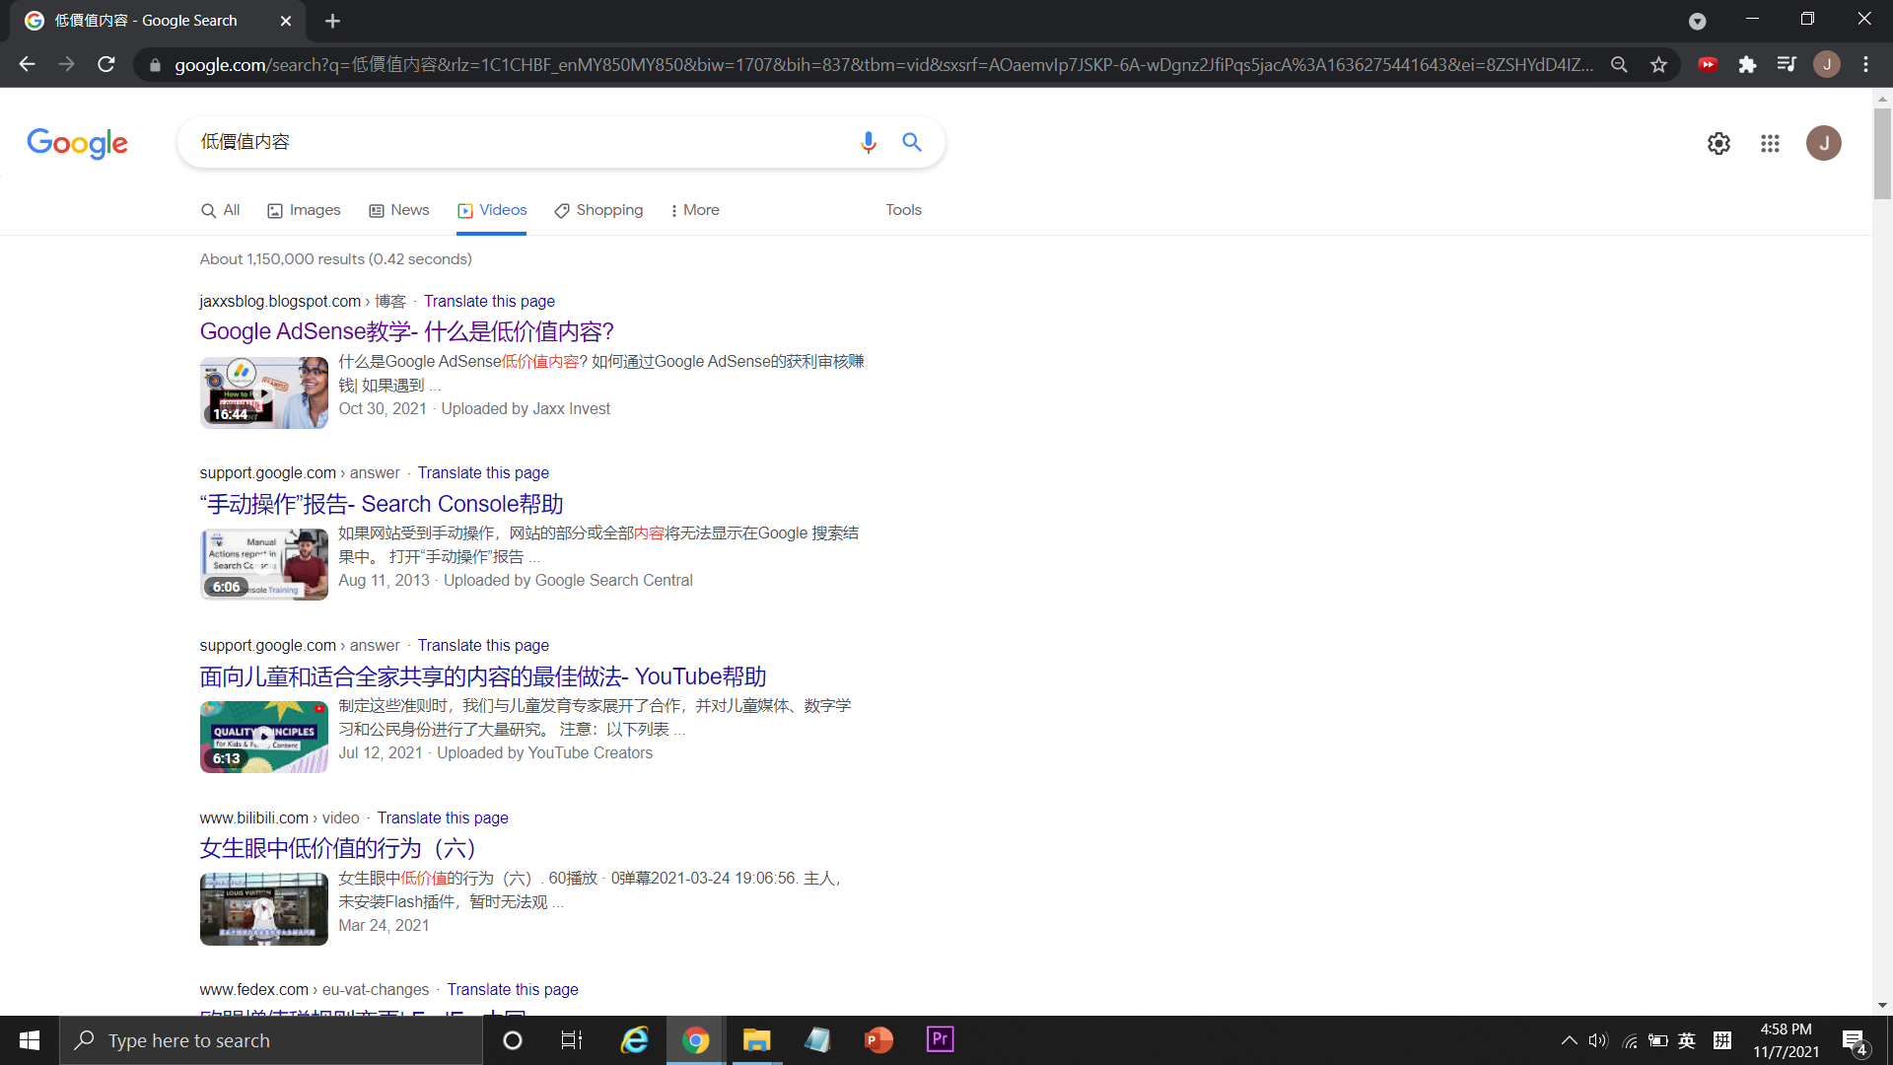Switch to the All results tab
This screenshot has width=1893, height=1065.
pyautogui.click(x=220, y=210)
